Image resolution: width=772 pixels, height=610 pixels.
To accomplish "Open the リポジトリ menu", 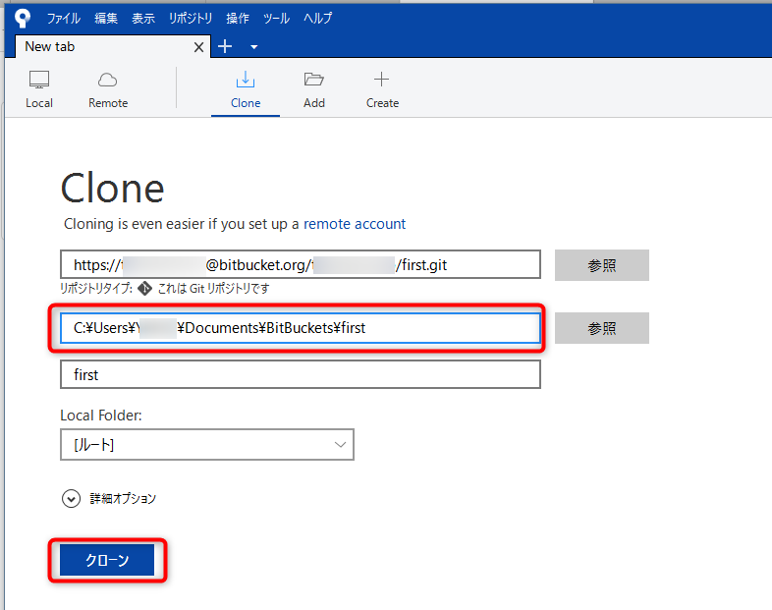I will click(x=191, y=19).
